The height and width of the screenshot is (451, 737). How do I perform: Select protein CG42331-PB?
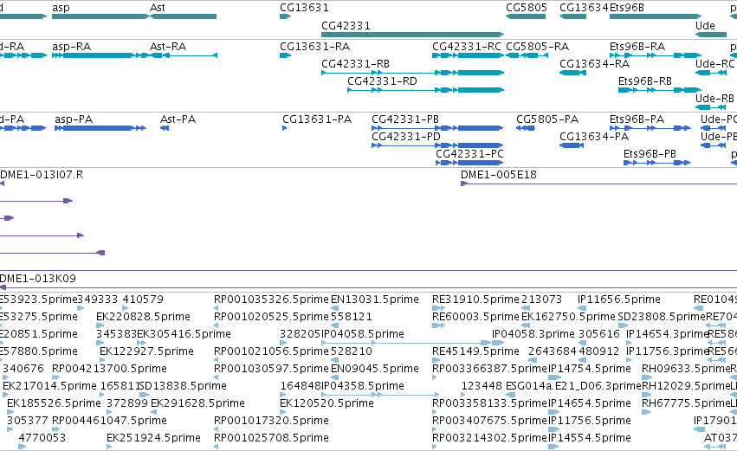click(x=437, y=128)
